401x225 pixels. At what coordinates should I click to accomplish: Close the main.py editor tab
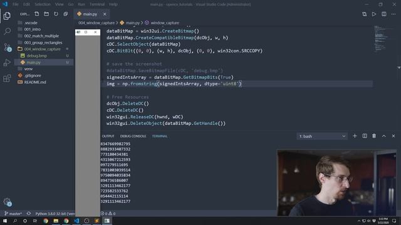click(105, 14)
